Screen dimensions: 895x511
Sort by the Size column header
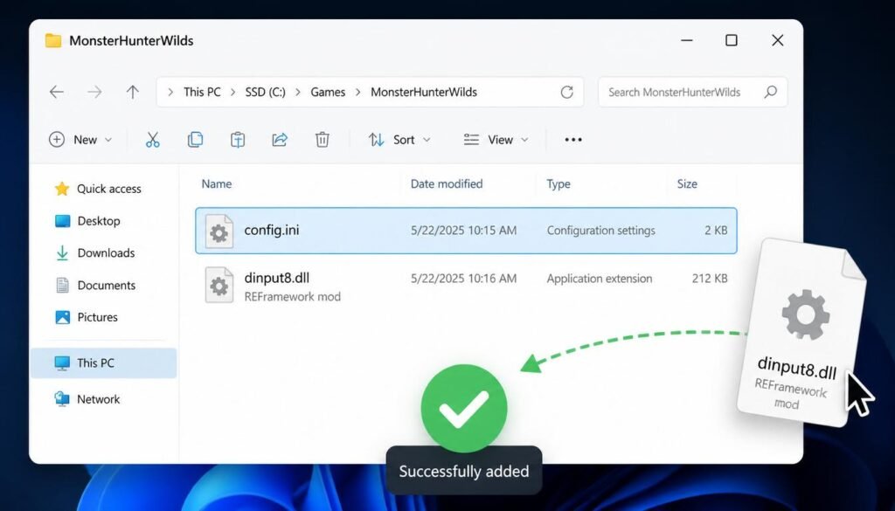coord(687,183)
